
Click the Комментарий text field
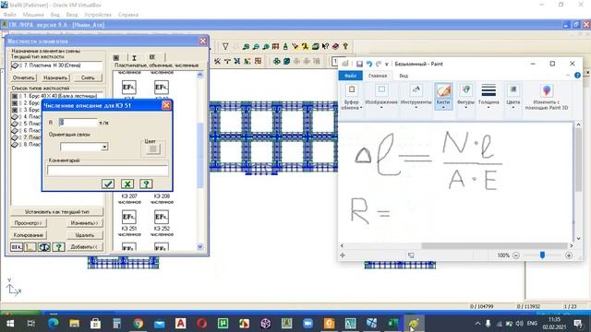(107, 170)
